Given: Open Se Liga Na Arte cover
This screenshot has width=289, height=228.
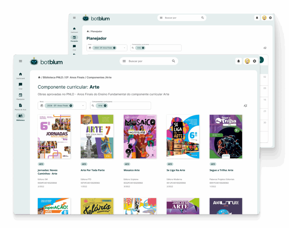Looking at the screenshot, I should point(183,137).
